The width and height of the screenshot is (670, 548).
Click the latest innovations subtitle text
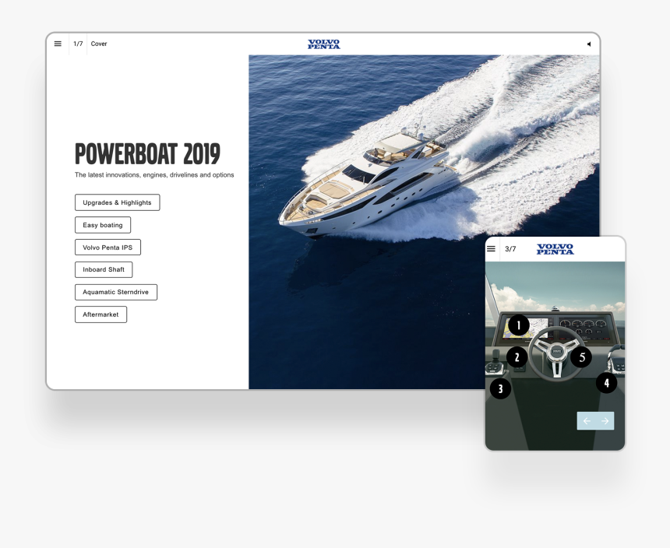click(154, 175)
